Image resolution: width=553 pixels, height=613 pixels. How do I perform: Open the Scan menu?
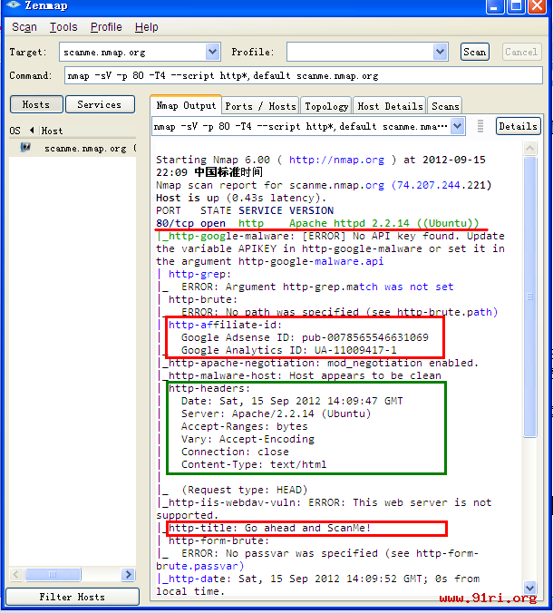tap(24, 27)
